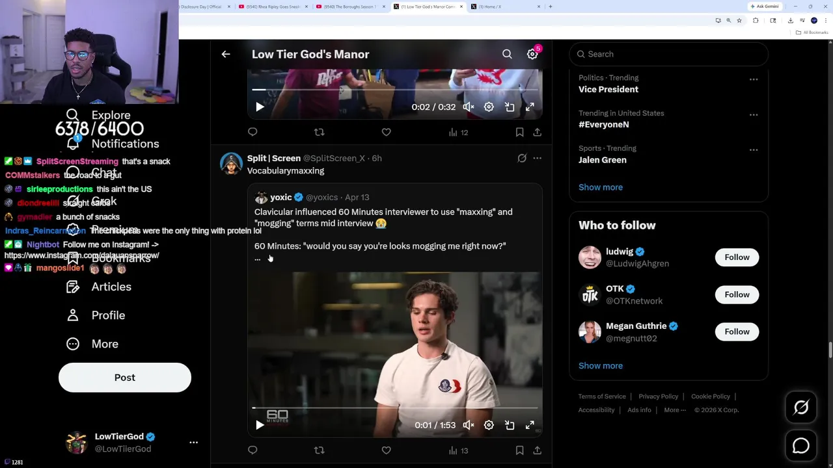Open Notifications in the sidebar
Viewport: 833px width, 468px height.
113,144
